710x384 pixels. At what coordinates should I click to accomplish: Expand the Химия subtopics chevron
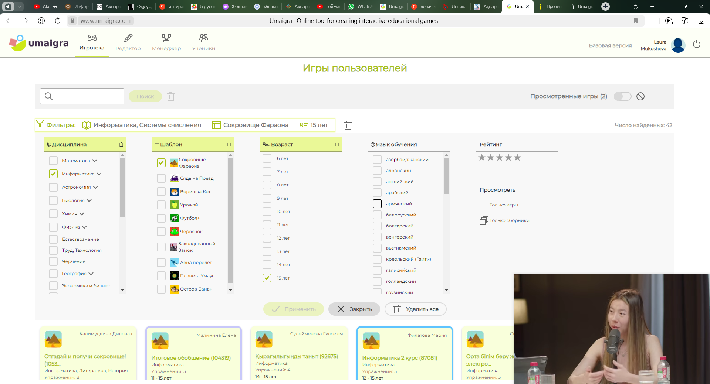(x=82, y=214)
